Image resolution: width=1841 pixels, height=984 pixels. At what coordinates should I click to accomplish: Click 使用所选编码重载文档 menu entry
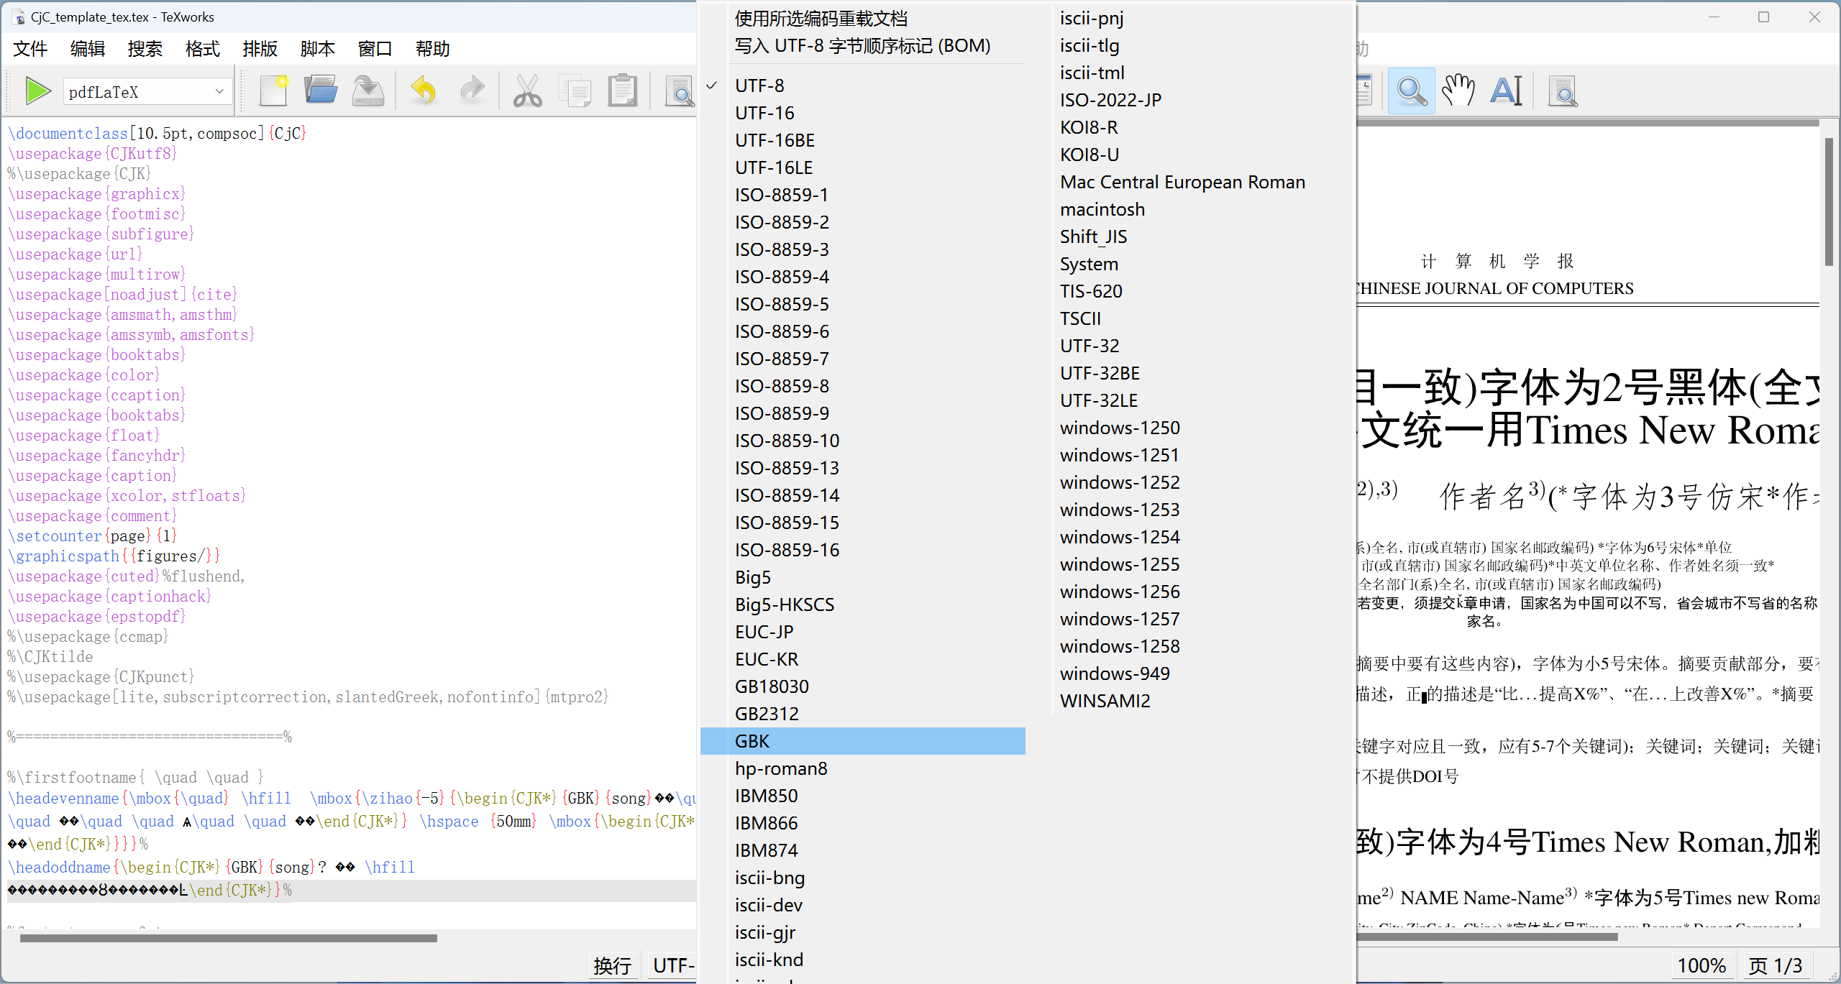[x=821, y=19]
